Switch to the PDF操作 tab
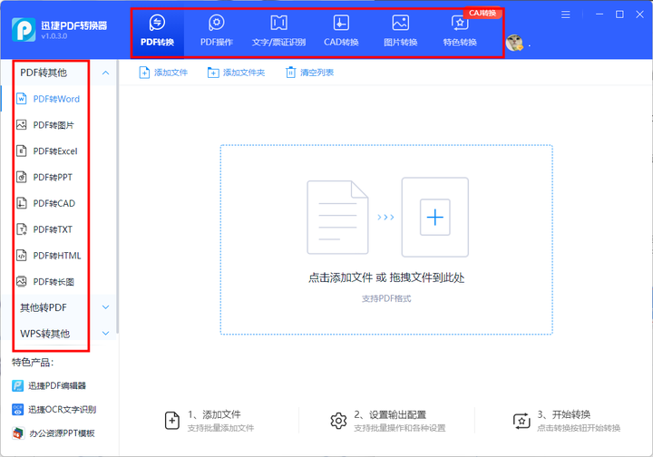Image resolution: width=653 pixels, height=457 pixels. pos(216,32)
